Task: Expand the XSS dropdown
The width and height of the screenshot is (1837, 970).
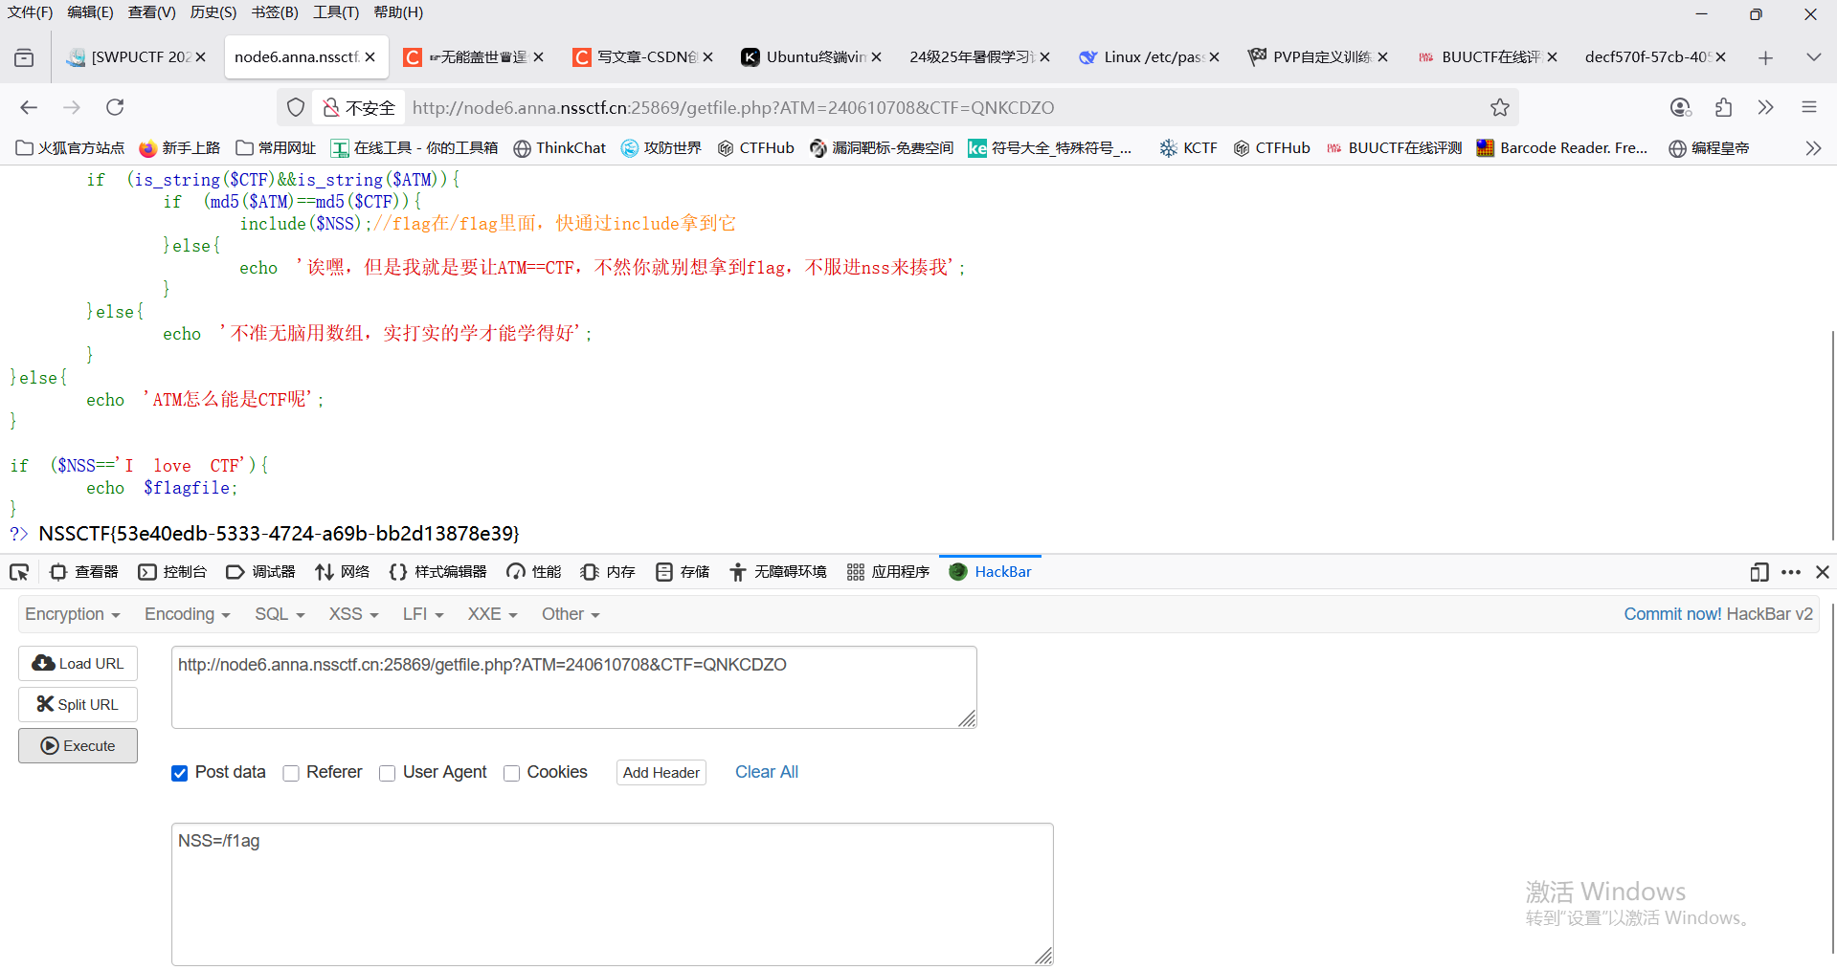Action: (354, 614)
